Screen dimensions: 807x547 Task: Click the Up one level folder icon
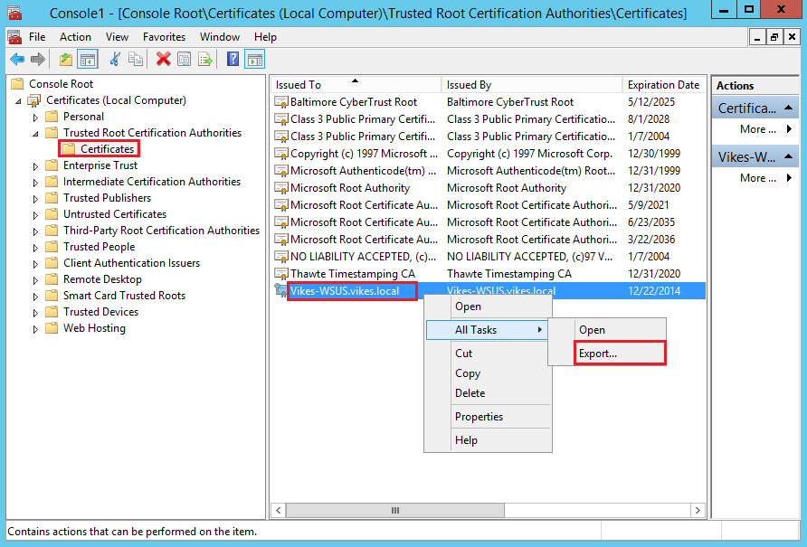(65, 60)
